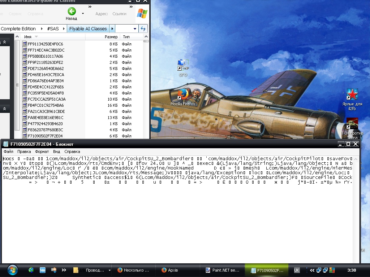Launch the globe quick-launch icon in taskbar
This screenshot has height=277, width=370.
31,270
